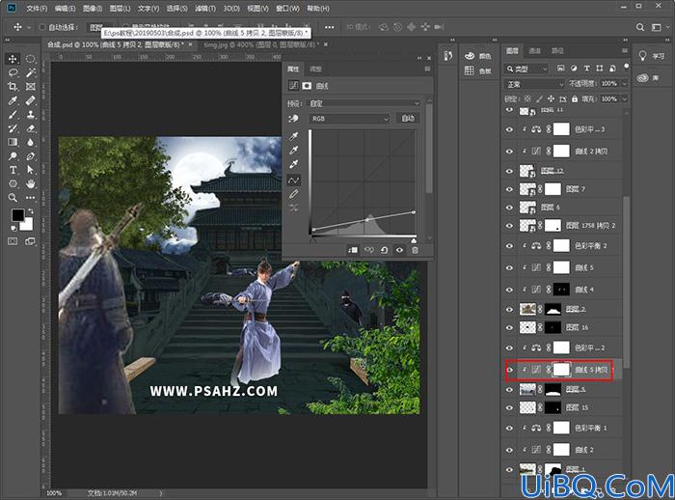Select the Blur tool
The height and width of the screenshot is (500, 675).
click(30, 142)
